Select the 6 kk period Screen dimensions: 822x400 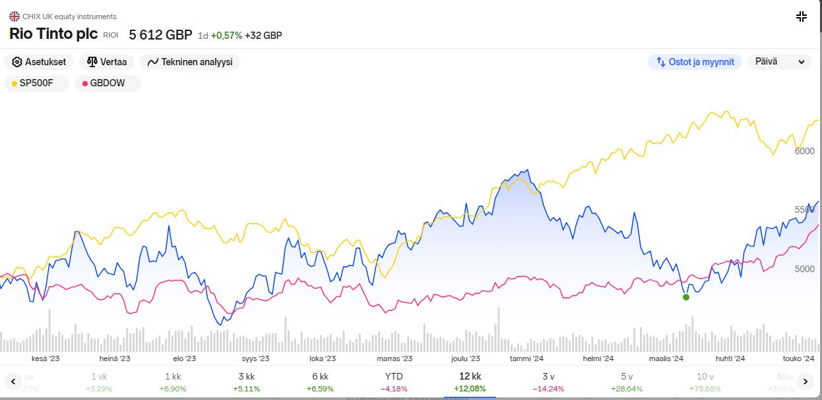[x=320, y=382]
